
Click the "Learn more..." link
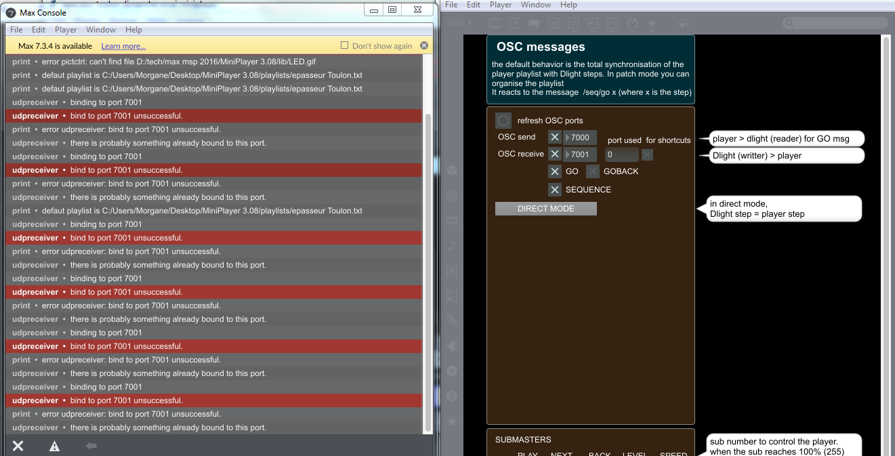pyautogui.click(x=123, y=46)
